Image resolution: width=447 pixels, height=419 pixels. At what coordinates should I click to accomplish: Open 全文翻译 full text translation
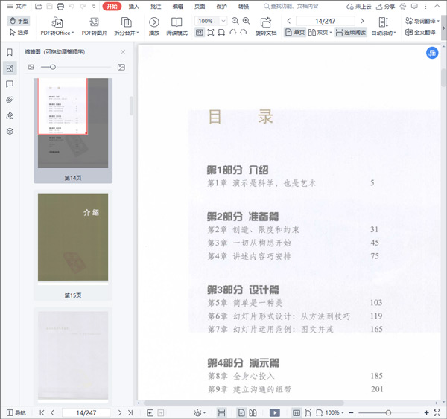tap(421, 33)
